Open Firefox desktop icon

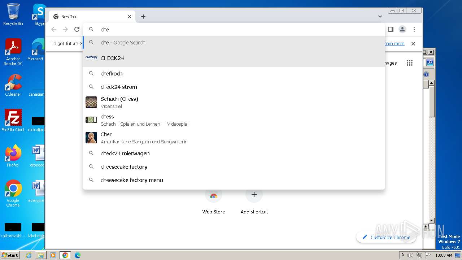point(13,156)
